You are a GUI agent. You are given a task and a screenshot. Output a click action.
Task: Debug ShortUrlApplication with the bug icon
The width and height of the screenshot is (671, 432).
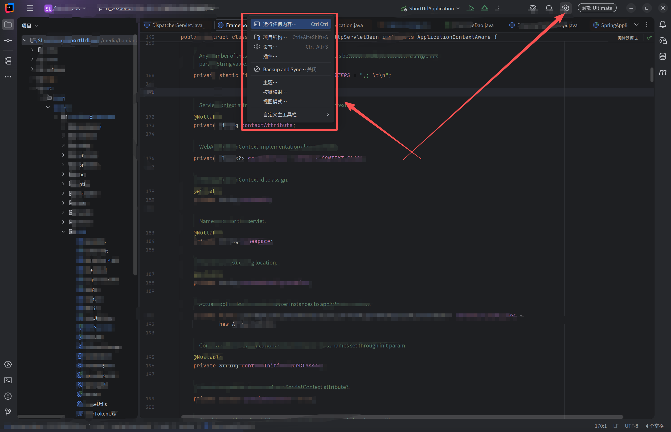click(x=484, y=8)
